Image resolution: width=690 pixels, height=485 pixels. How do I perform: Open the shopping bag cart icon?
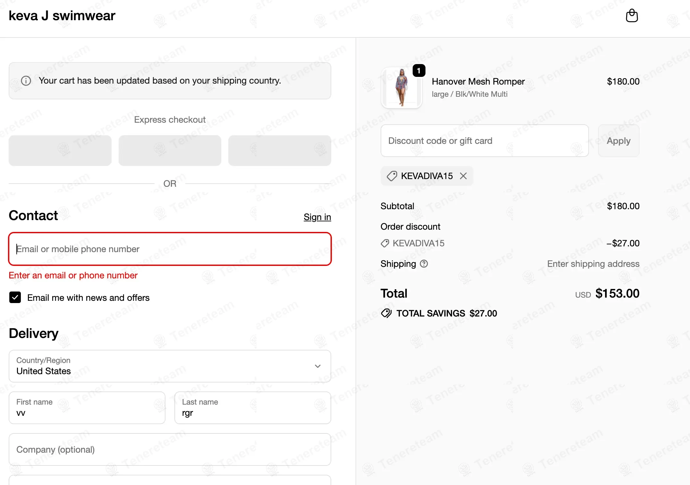pos(632,16)
